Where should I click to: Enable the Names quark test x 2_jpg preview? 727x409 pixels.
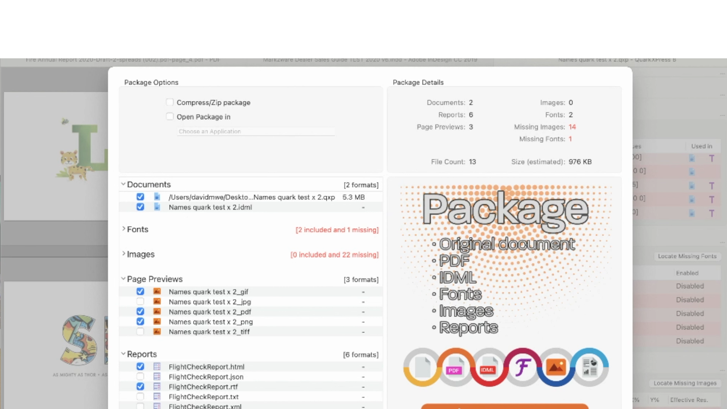[x=140, y=301]
